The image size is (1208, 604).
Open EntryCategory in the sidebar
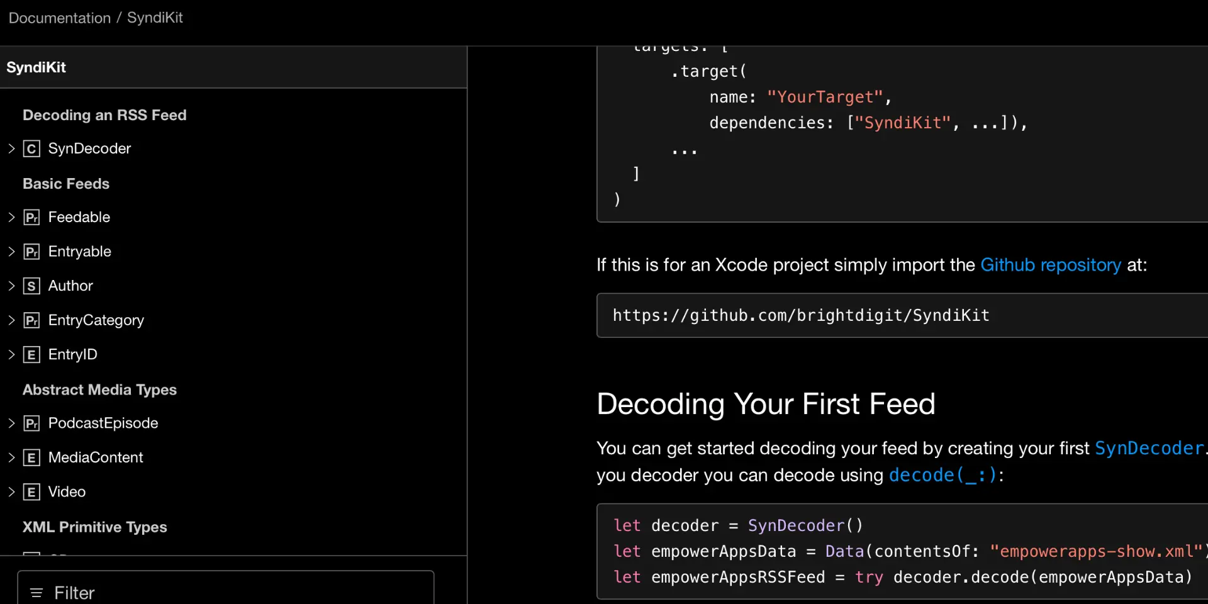click(x=96, y=320)
